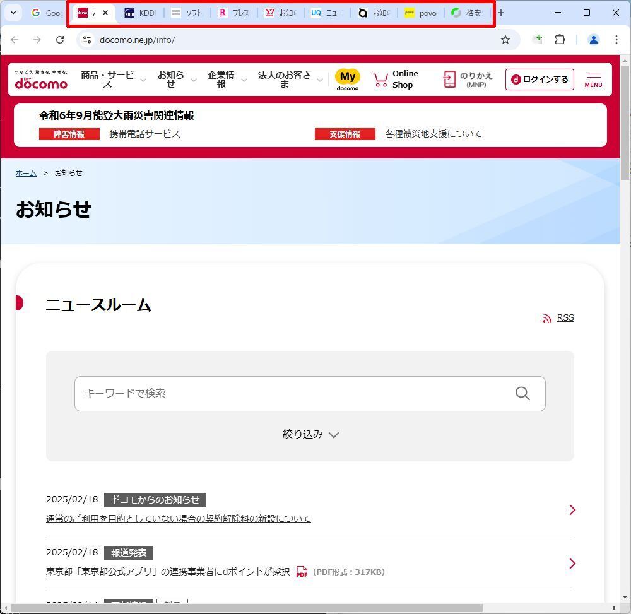Click the 障害情報 red label
Screen dimensions: 631x614
coord(69,134)
